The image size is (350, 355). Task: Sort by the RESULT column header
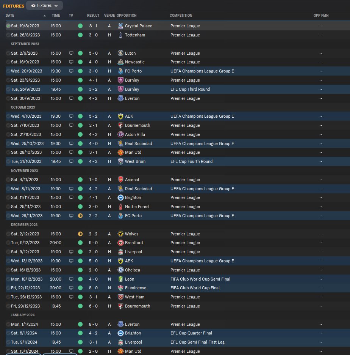coord(93,16)
